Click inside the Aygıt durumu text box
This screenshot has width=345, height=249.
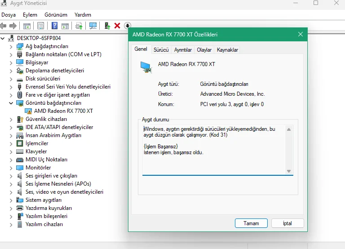pos(215,150)
